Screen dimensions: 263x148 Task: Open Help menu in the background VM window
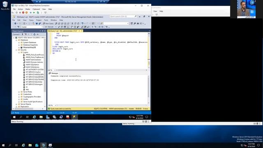[x=161, y=11]
